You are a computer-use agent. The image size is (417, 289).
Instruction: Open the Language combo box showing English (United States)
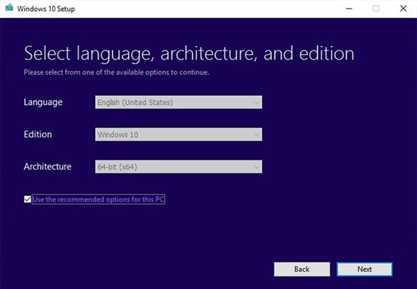point(174,103)
